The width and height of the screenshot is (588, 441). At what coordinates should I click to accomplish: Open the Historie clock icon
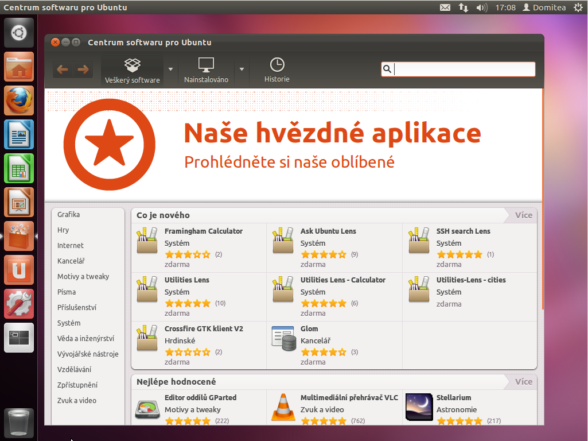click(277, 64)
